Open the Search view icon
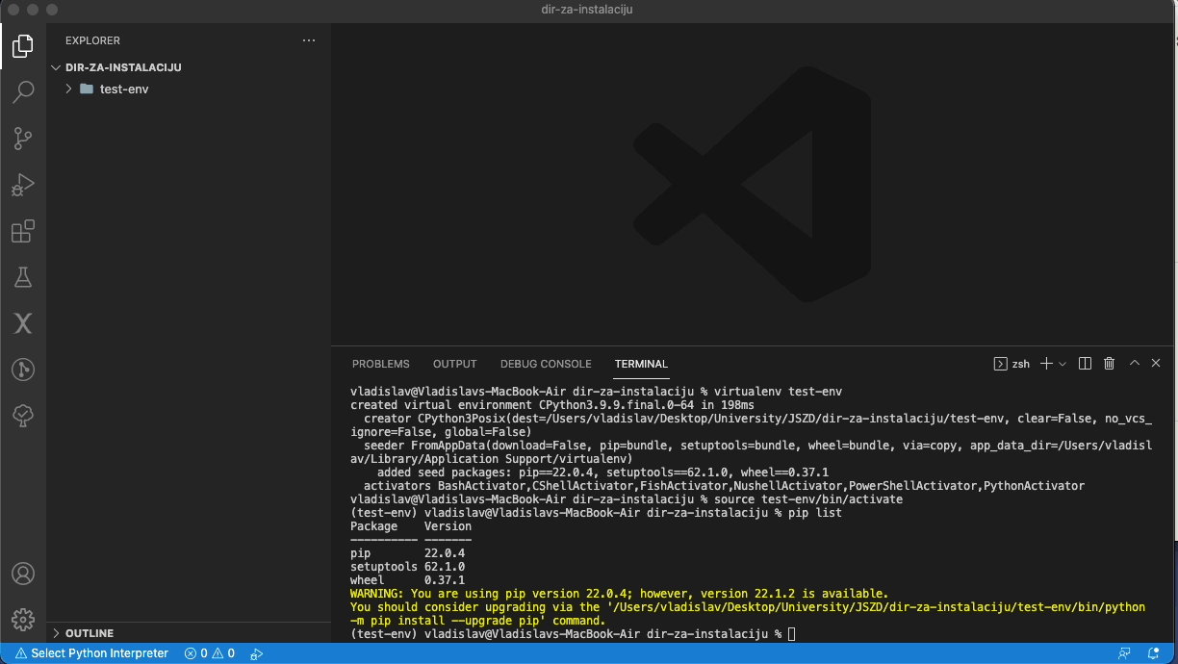Viewport: 1178px width, 664px height. click(x=23, y=92)
